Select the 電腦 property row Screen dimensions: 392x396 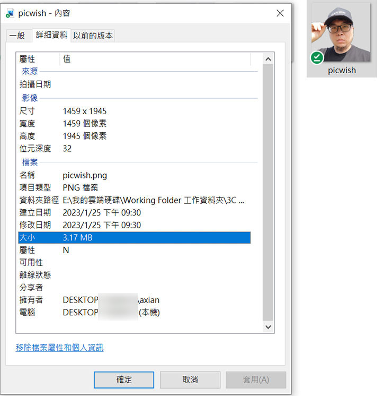[x=135, y=313]
